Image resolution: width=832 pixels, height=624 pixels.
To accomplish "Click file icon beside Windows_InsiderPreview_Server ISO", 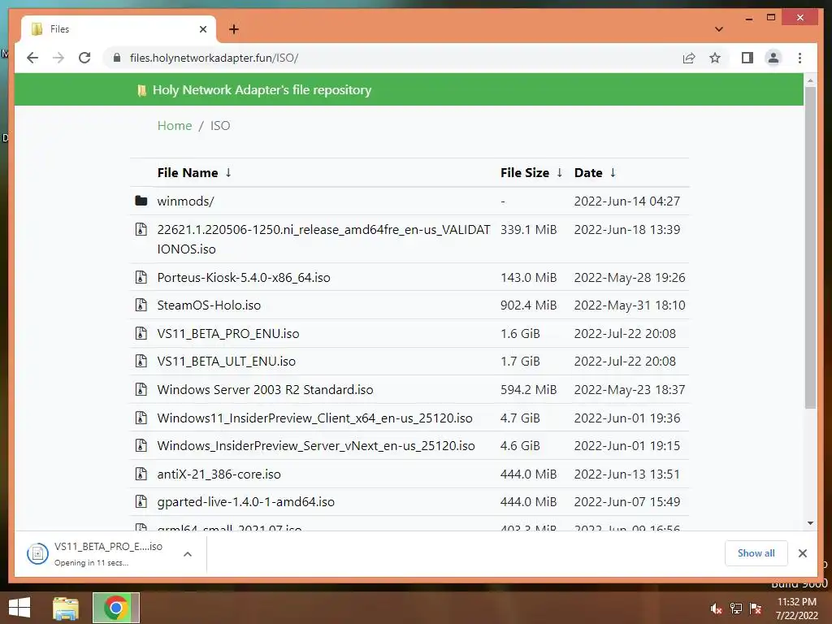I will tap(141, 445).
